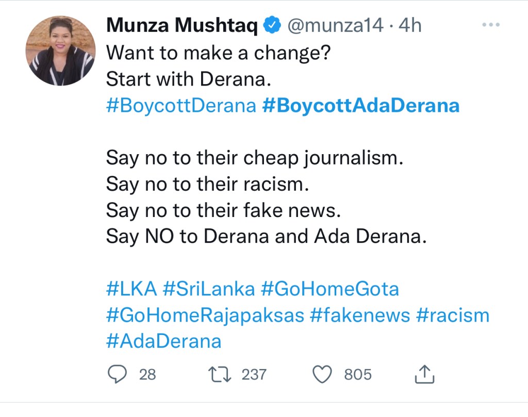
Task: Open the three-dot more options menu
Action: [x=490, y=25]
